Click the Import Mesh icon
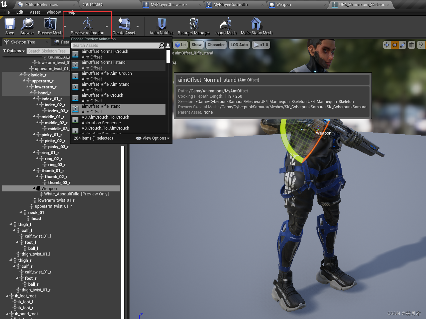 point(225,24)
